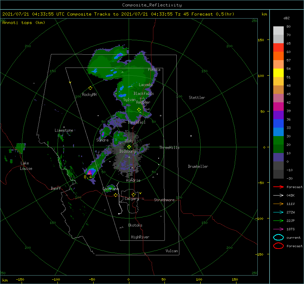Select the Lacombe city label
Viewport: 304px width, 284px height.
tap(146, 85)
